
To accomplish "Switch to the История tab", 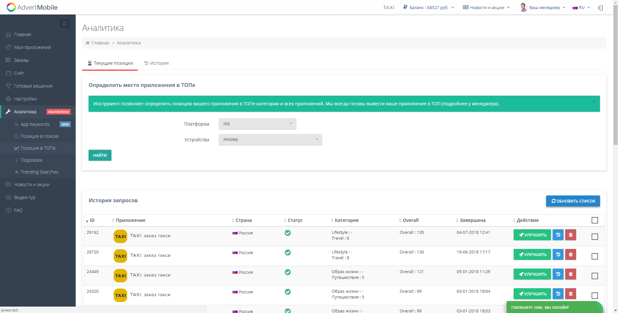I will (x=157, y=63).
